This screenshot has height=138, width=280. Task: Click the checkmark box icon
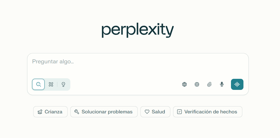pos(179,112)
